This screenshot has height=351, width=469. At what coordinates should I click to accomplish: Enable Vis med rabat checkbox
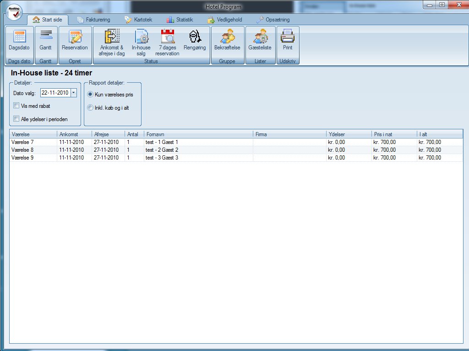coord(16,106)
